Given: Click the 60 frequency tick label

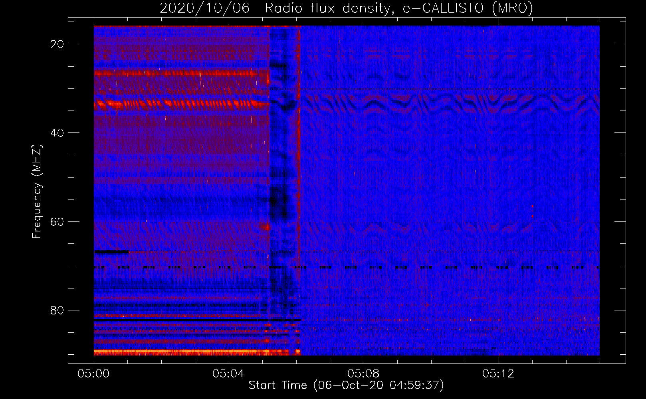Looking at the screenshot, I should coord(57,221).
